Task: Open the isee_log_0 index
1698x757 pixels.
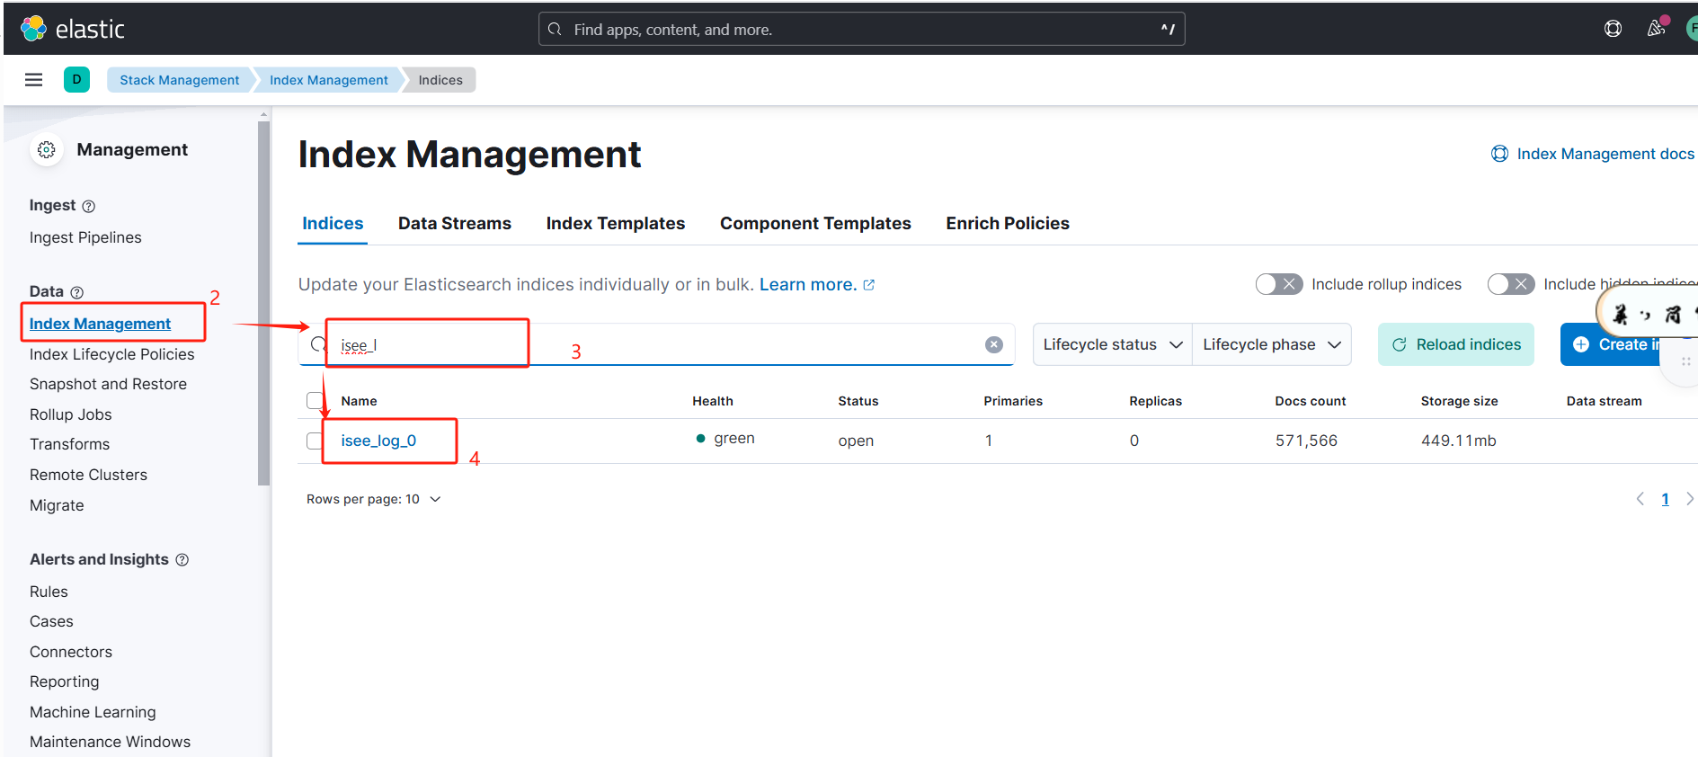Action: (378, 441)
